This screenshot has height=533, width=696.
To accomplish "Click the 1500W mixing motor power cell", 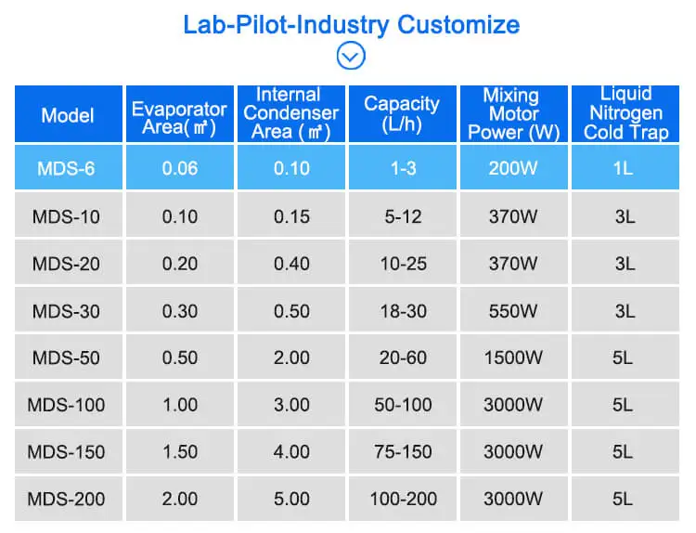I will pos(513,358).
